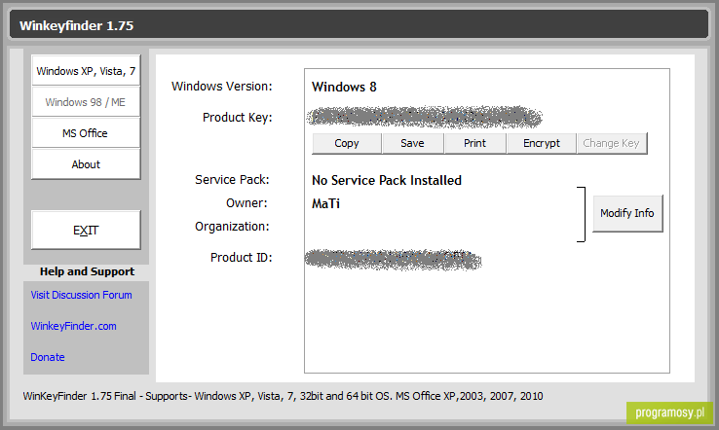Open the About page

(86, 164)
